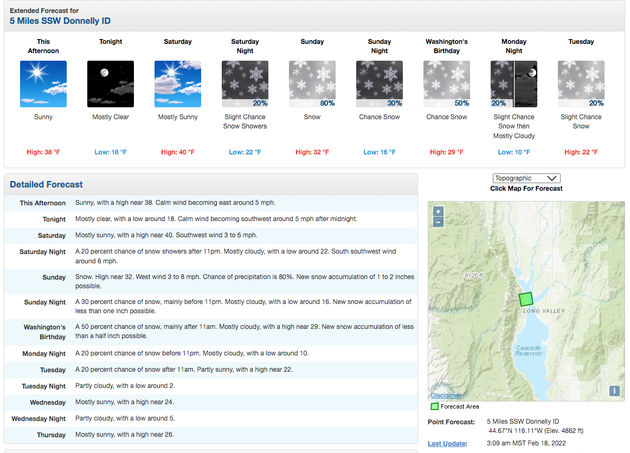Click 'Partly cloudy, with a low around 2.' text
The image size is (630, 453).
pyautogui.click(x=125, y=385)
